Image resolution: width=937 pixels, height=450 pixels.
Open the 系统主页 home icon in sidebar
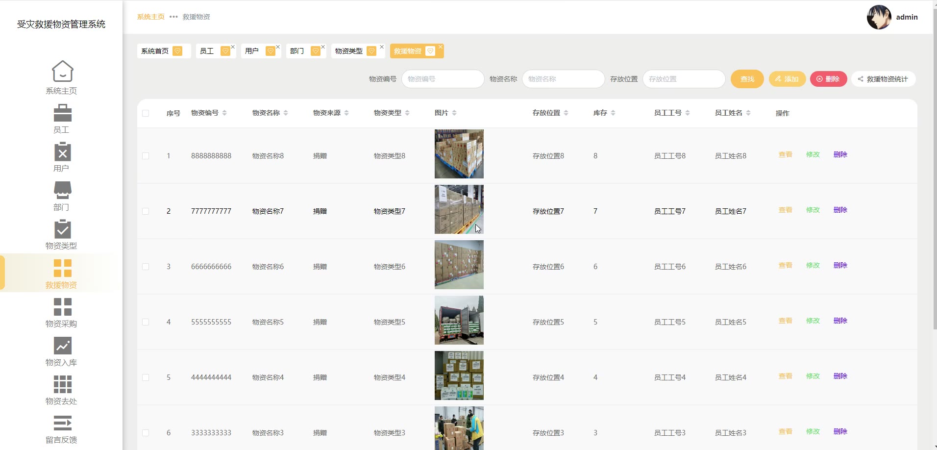tap(62, 72)
